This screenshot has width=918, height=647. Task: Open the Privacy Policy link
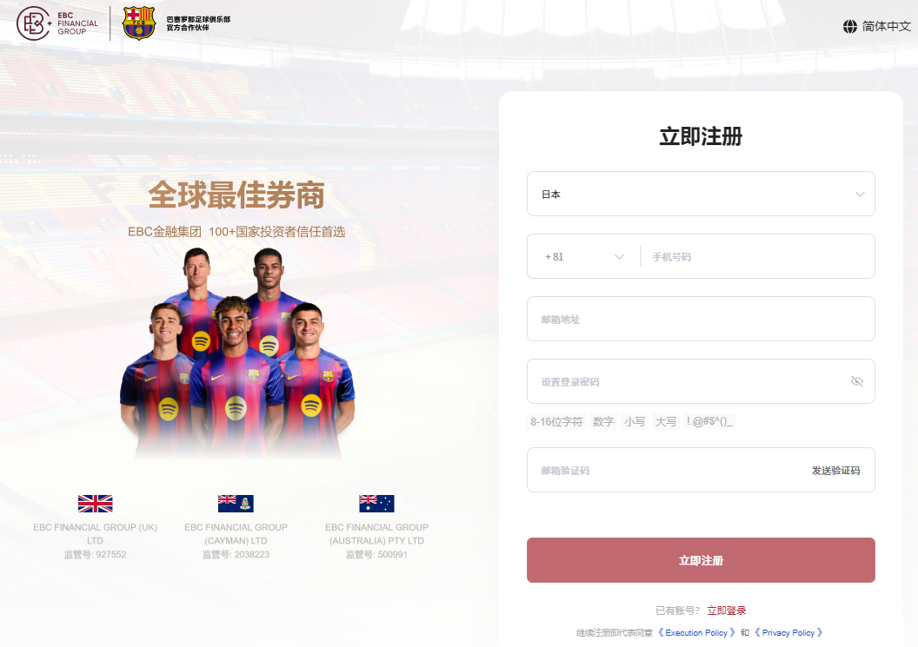tap(788, 632)
